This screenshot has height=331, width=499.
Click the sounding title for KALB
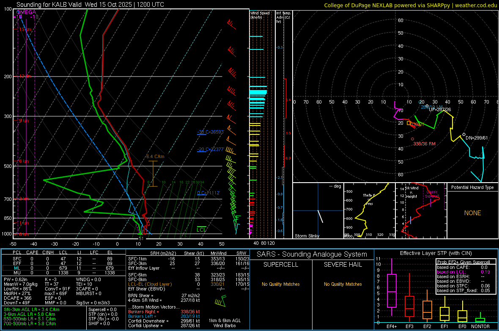point(90,5)
